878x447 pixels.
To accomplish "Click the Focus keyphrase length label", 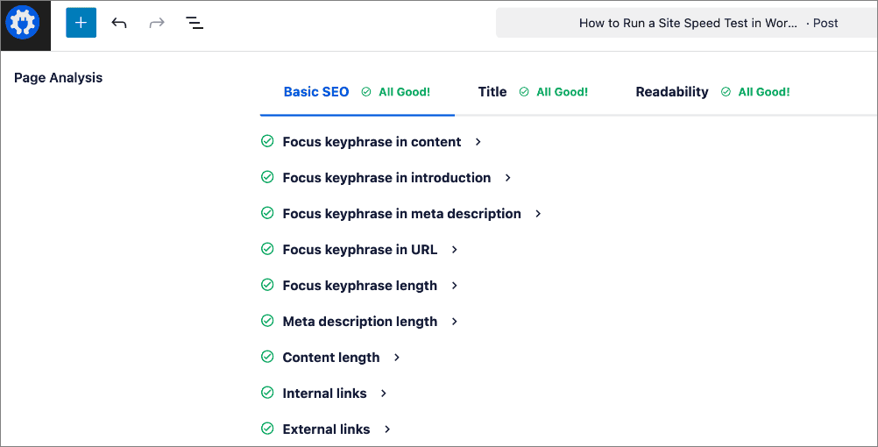I will 360,286.
